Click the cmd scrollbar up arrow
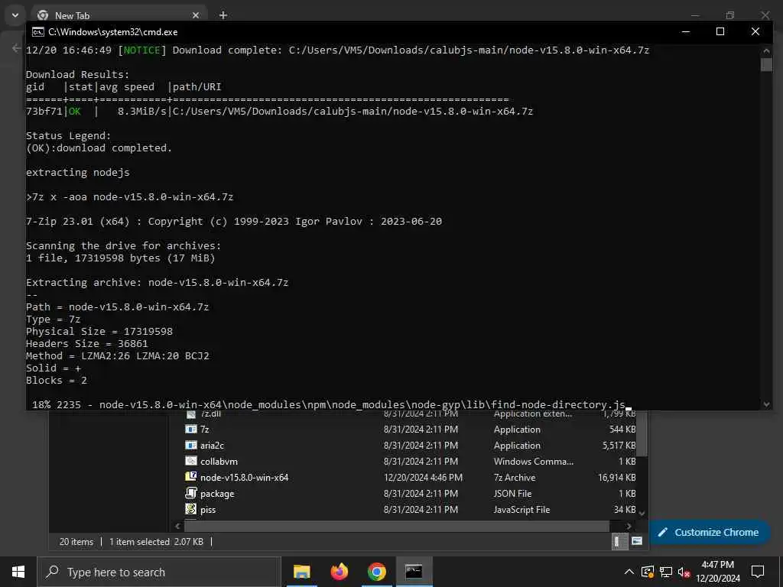This screenshot has height=587, width=783. point(766,50)
